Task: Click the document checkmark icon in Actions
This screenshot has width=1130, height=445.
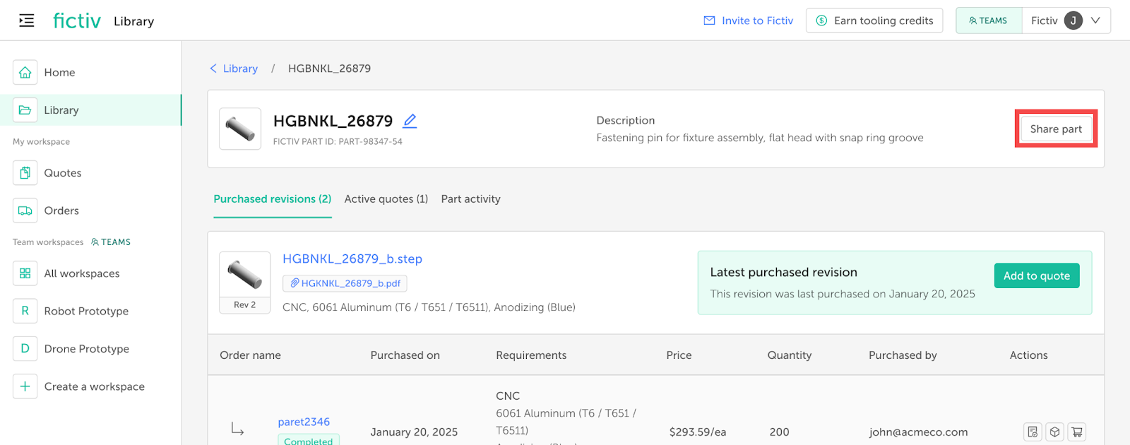Action: [x=1033, y=432]
